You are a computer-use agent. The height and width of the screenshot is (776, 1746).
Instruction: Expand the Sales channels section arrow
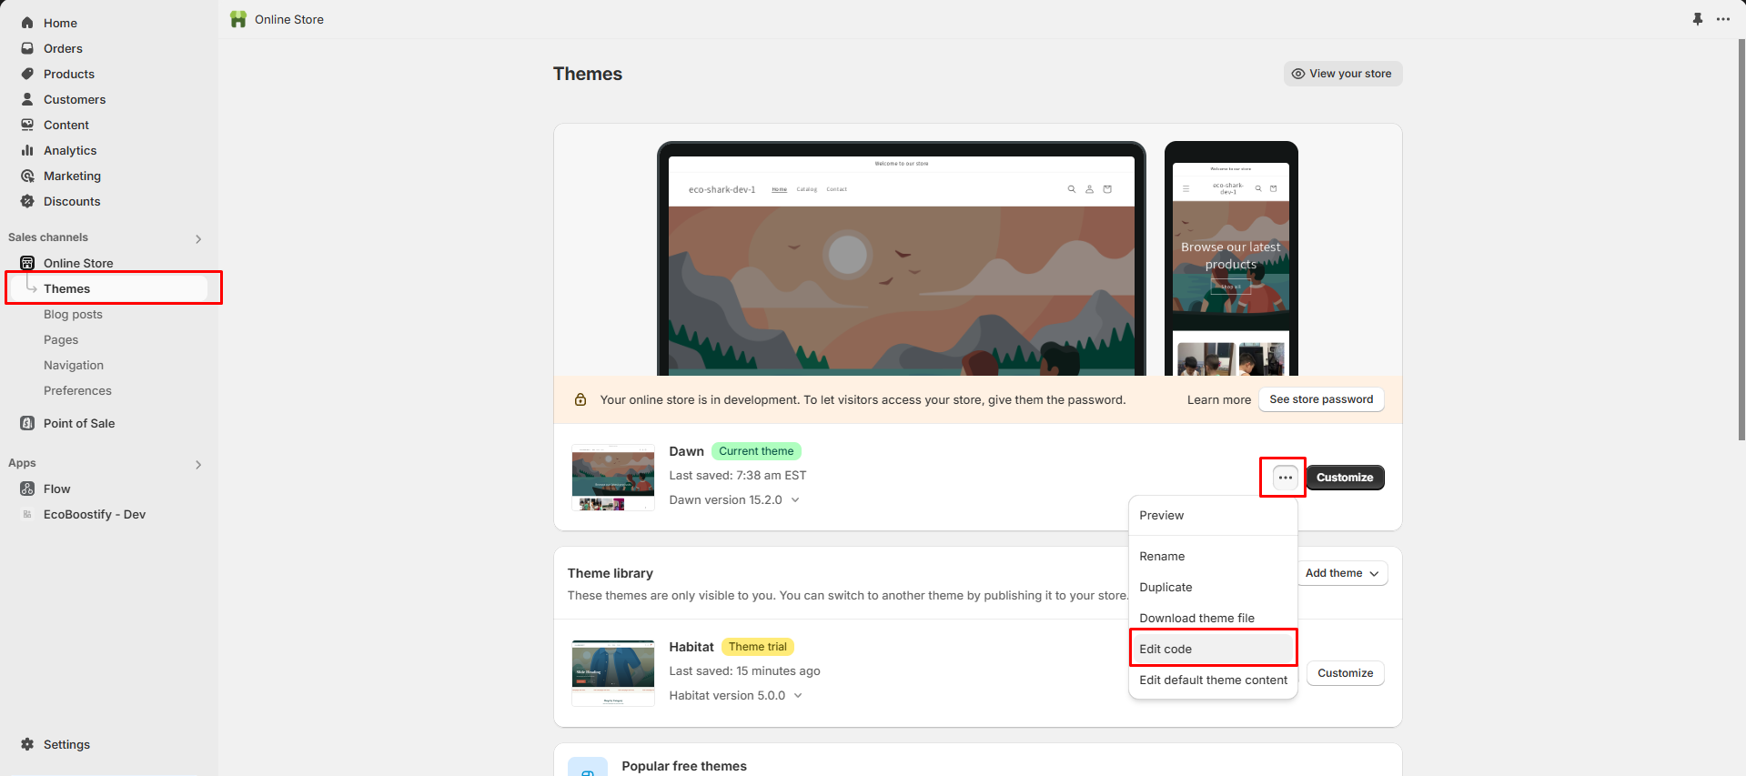(x=198, y=238)
